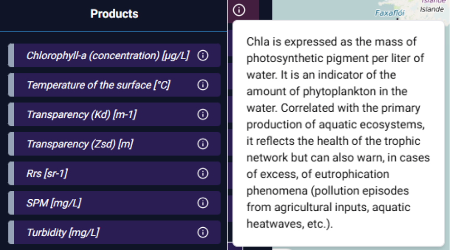
Task: Toggle the gray marker on Turbidity row
Action: pos(11,232)
